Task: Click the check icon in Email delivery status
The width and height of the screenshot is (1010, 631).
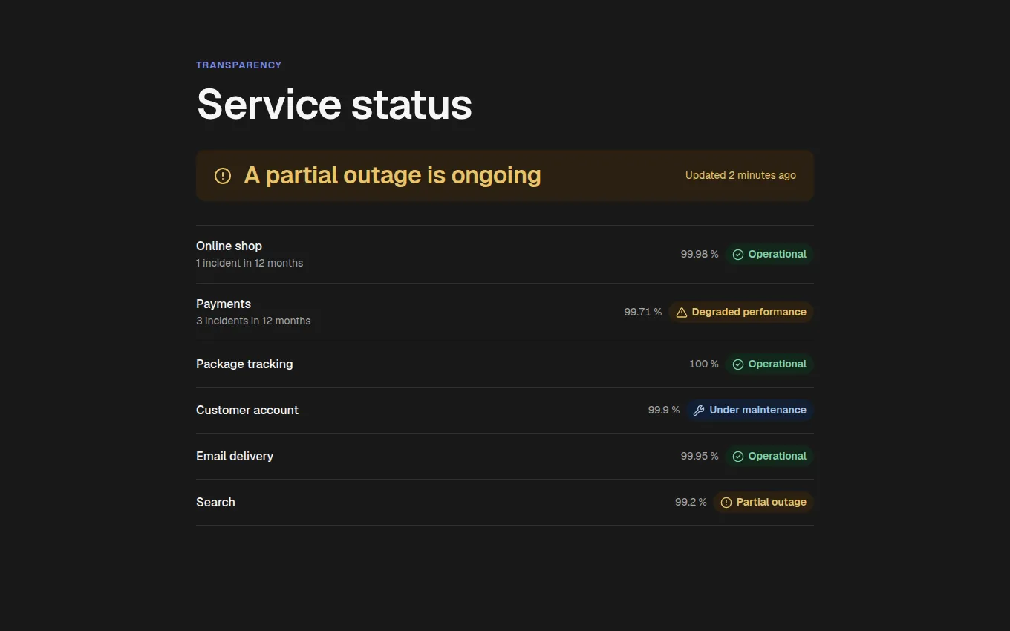Action: 738,457
